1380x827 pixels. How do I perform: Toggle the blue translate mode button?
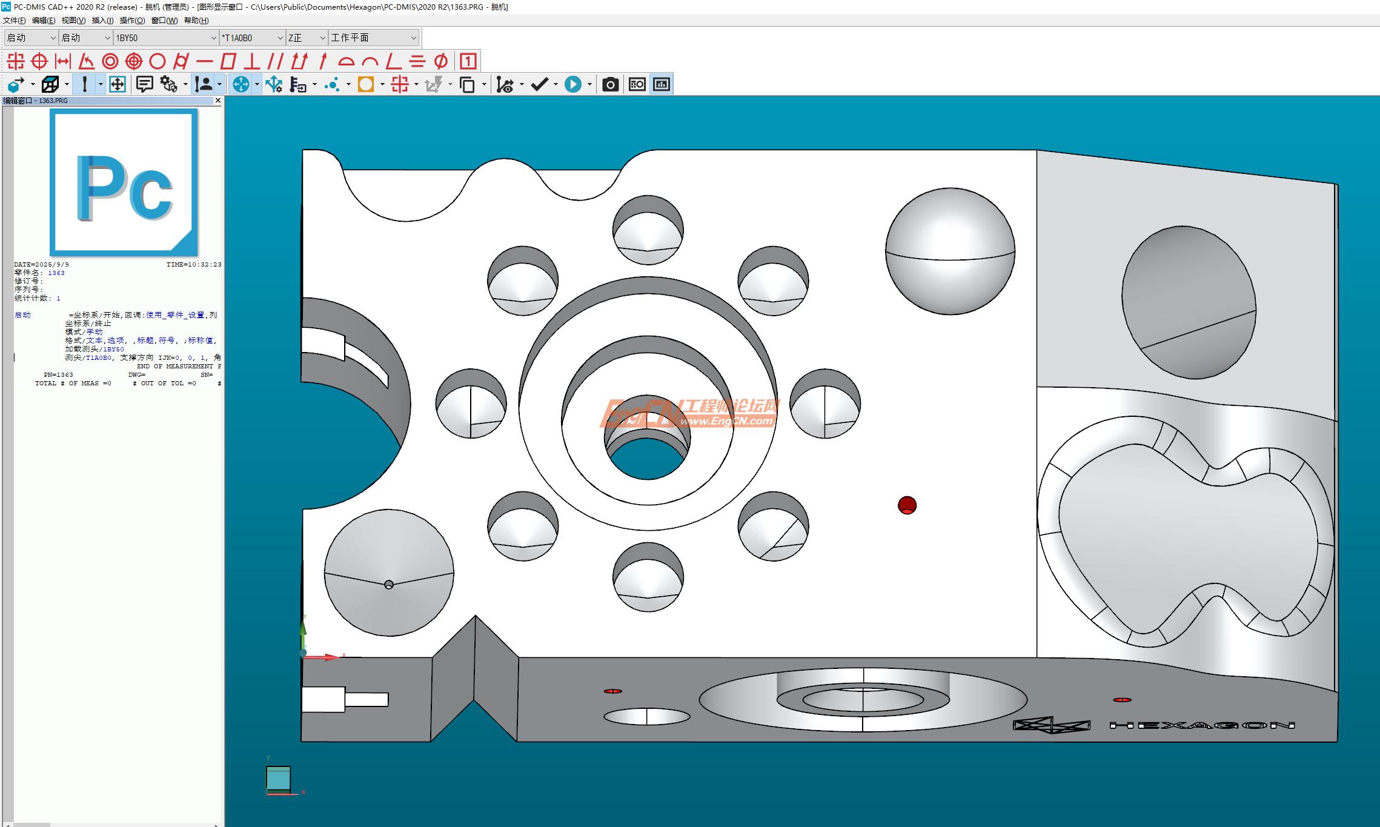tap(241, 84)
